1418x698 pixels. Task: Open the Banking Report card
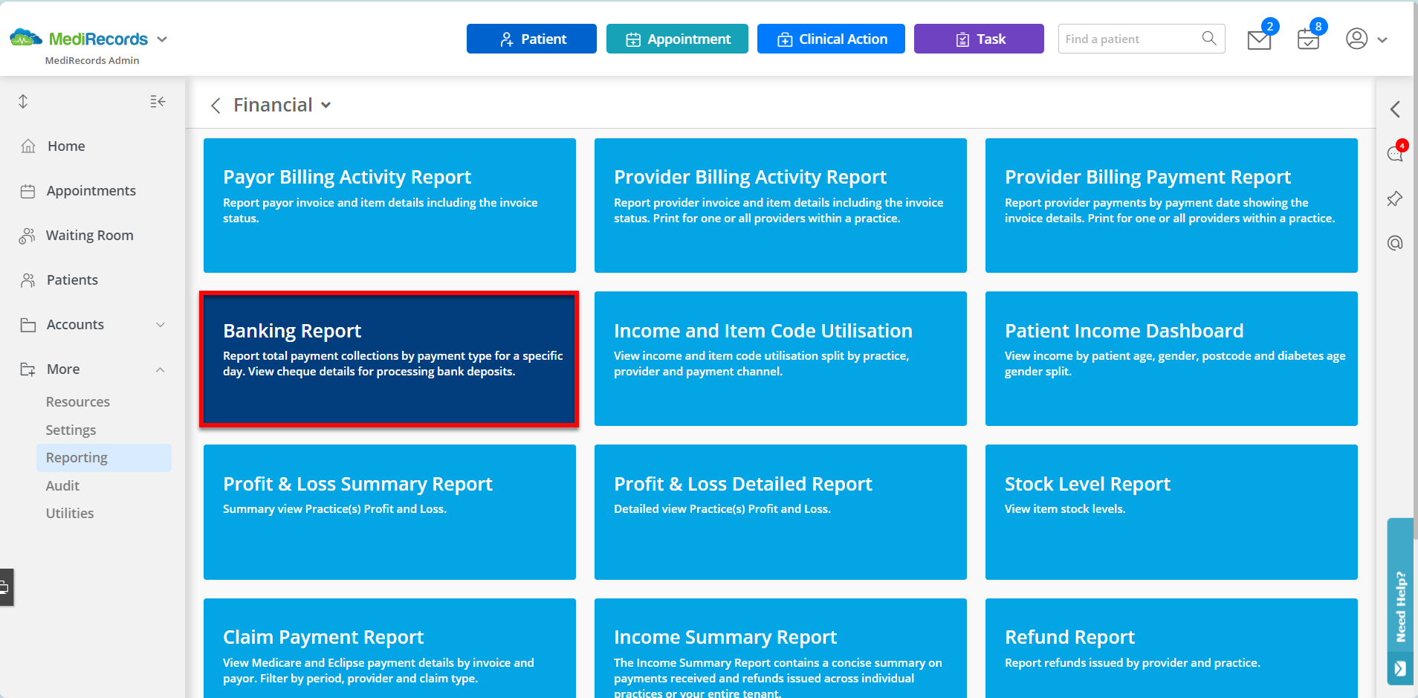(x=389, y=359)
